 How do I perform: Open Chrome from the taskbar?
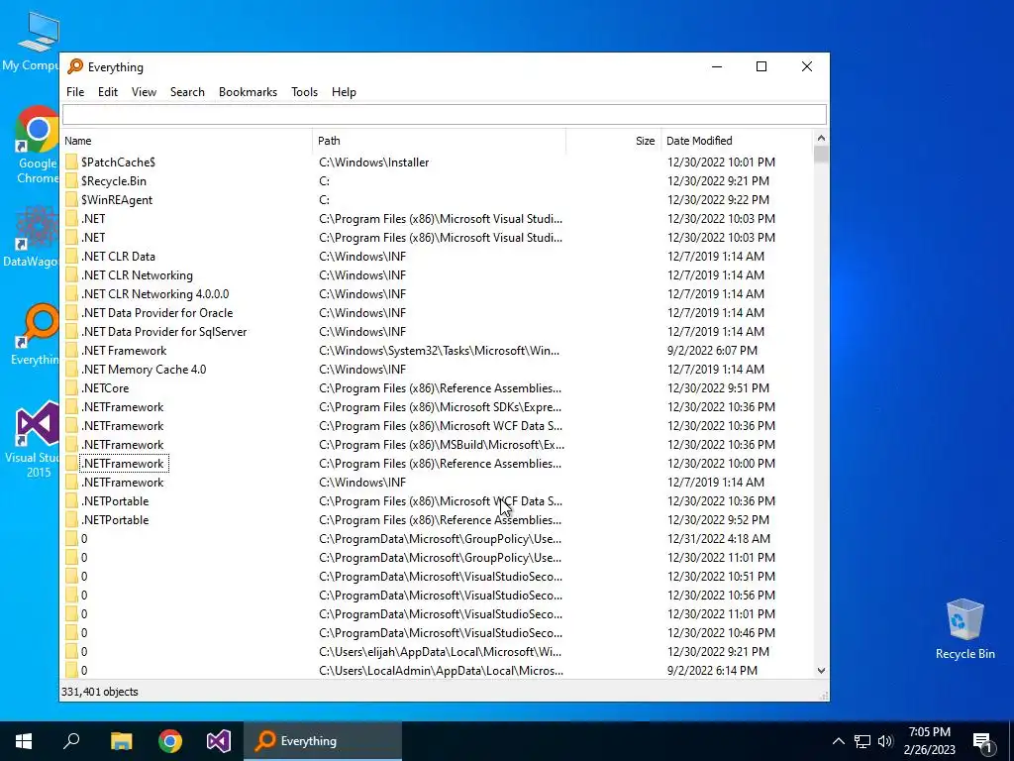(170, 741)
